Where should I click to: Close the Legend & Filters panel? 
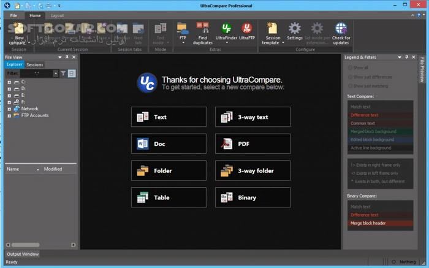[x=414, y=57]
